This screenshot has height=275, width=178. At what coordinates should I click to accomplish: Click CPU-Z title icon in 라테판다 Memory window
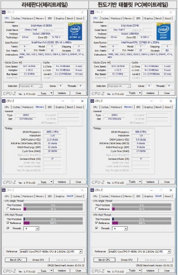click(x=4, y=101)
